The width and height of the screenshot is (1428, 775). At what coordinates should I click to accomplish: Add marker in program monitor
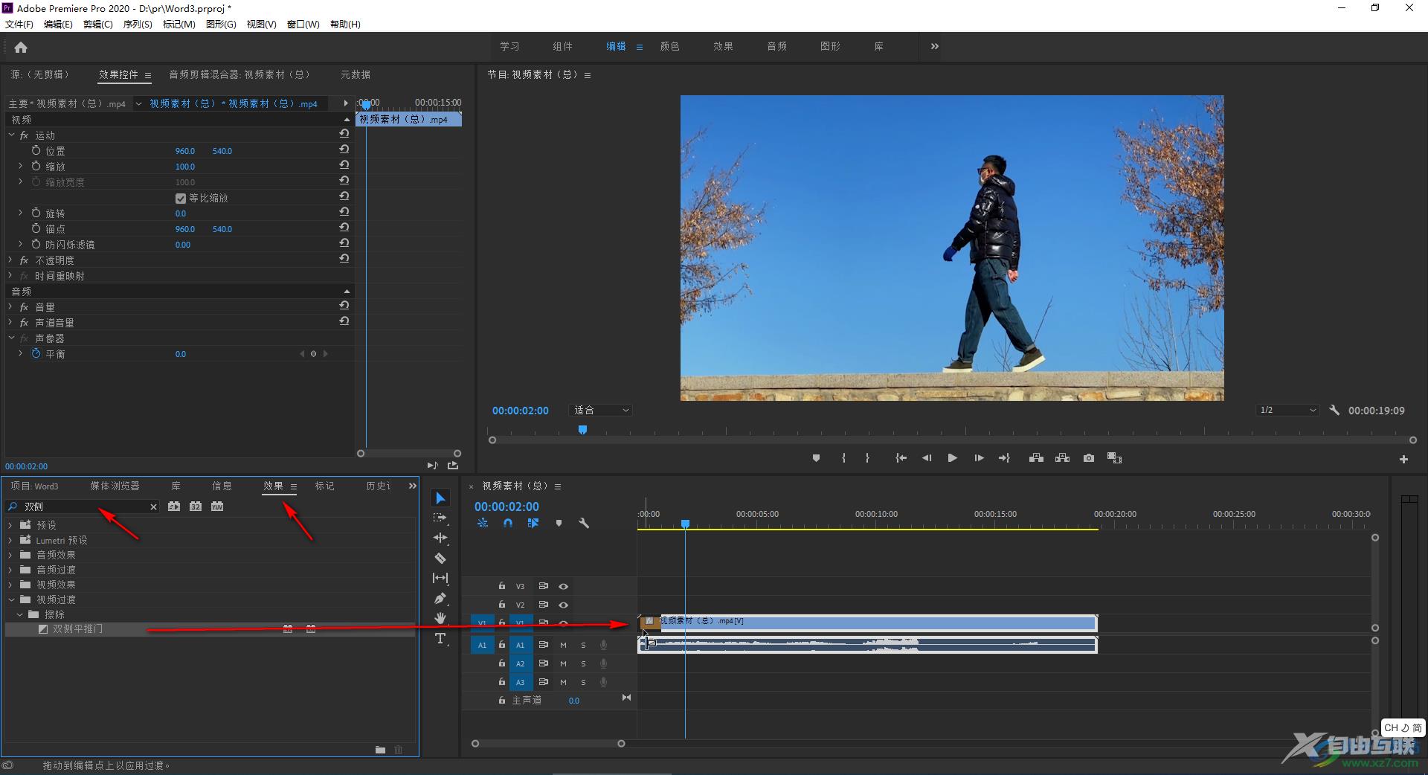[x=816, y=458]
